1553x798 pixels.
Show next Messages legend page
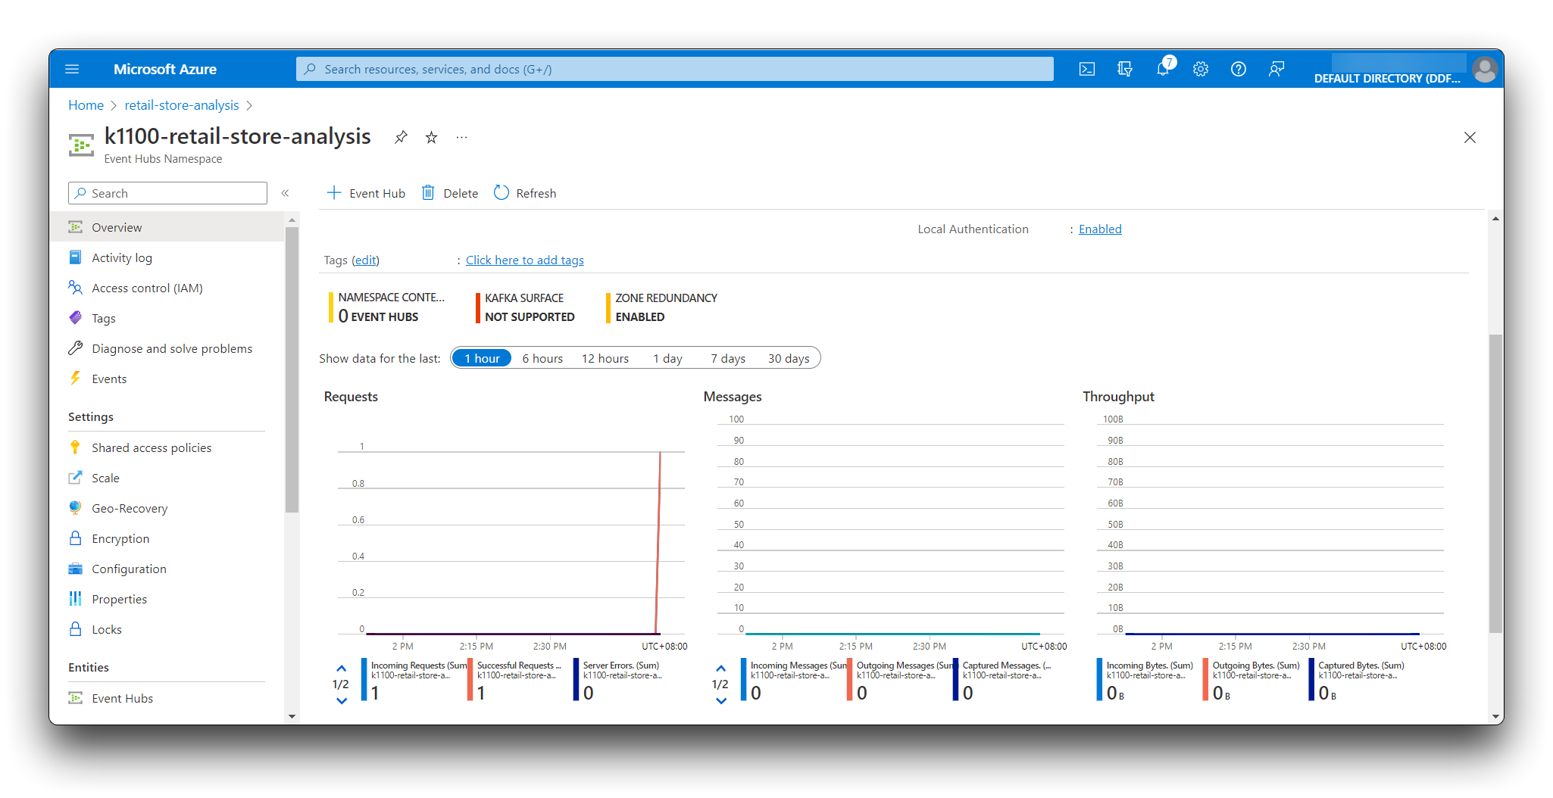pos(721,700)
